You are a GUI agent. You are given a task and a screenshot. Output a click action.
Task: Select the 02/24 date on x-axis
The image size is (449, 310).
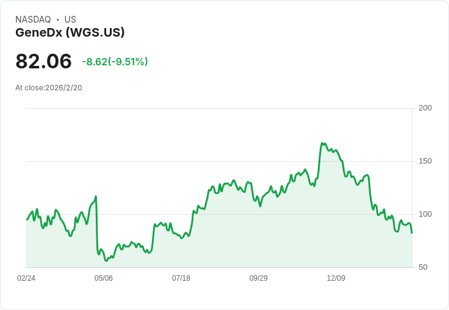(x=26, y=278)
